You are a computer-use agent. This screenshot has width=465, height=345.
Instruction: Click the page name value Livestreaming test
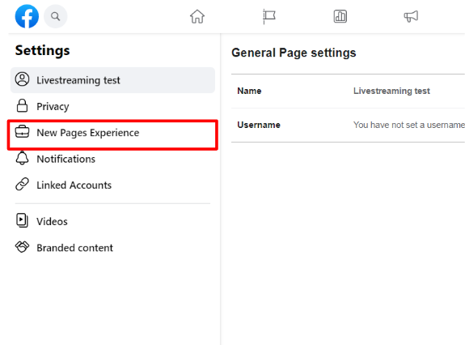point(391,91)
